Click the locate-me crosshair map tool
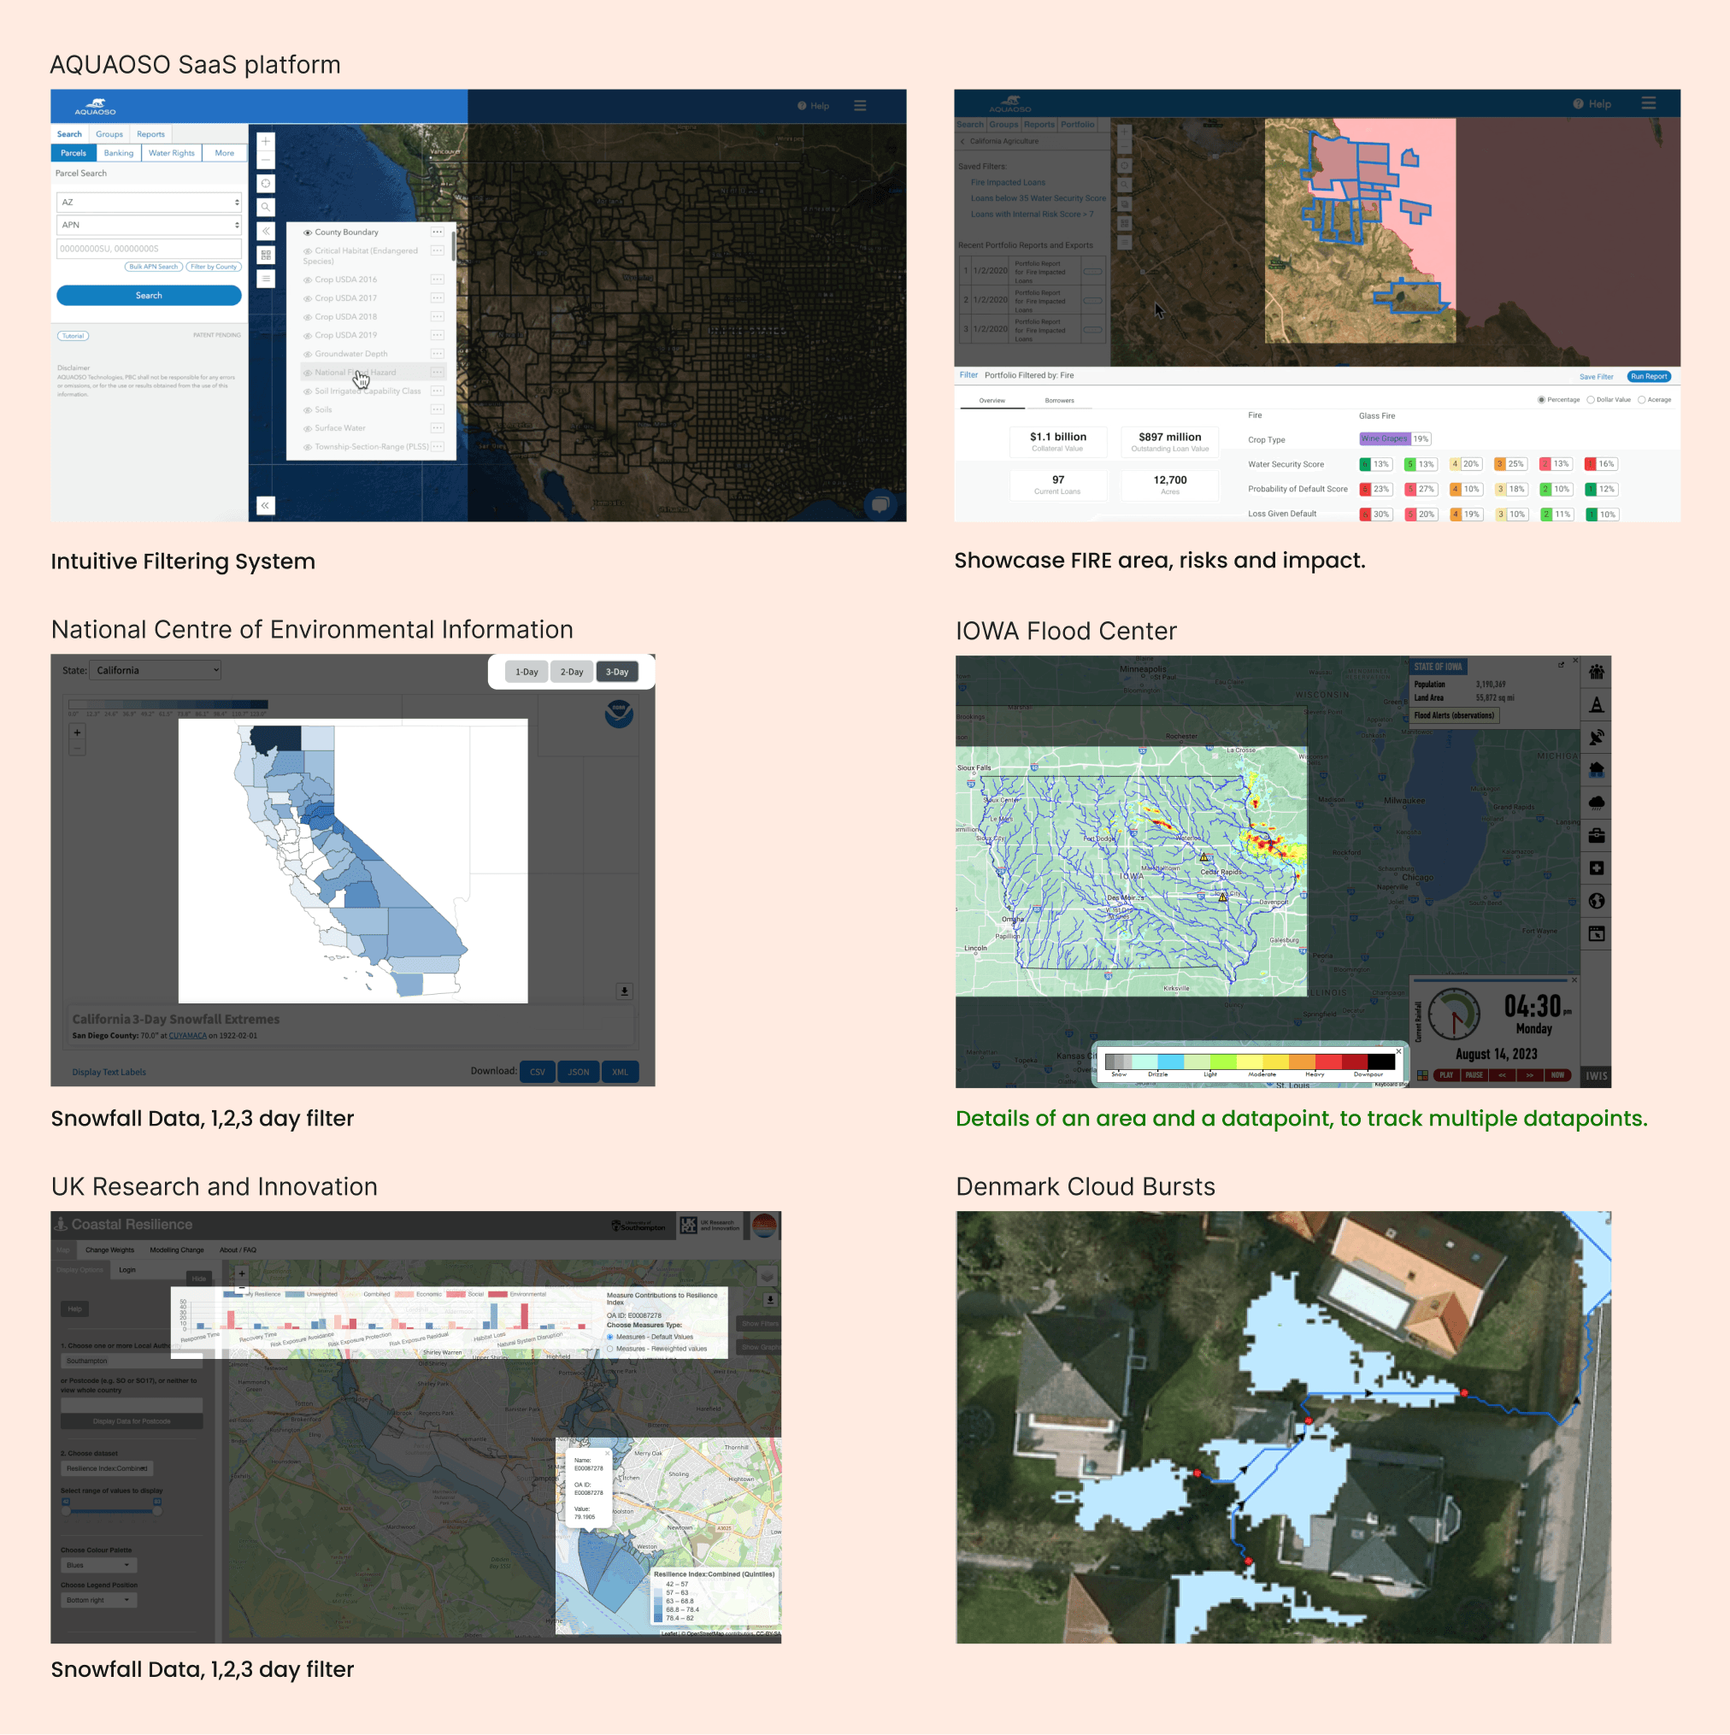 (266, 184)
